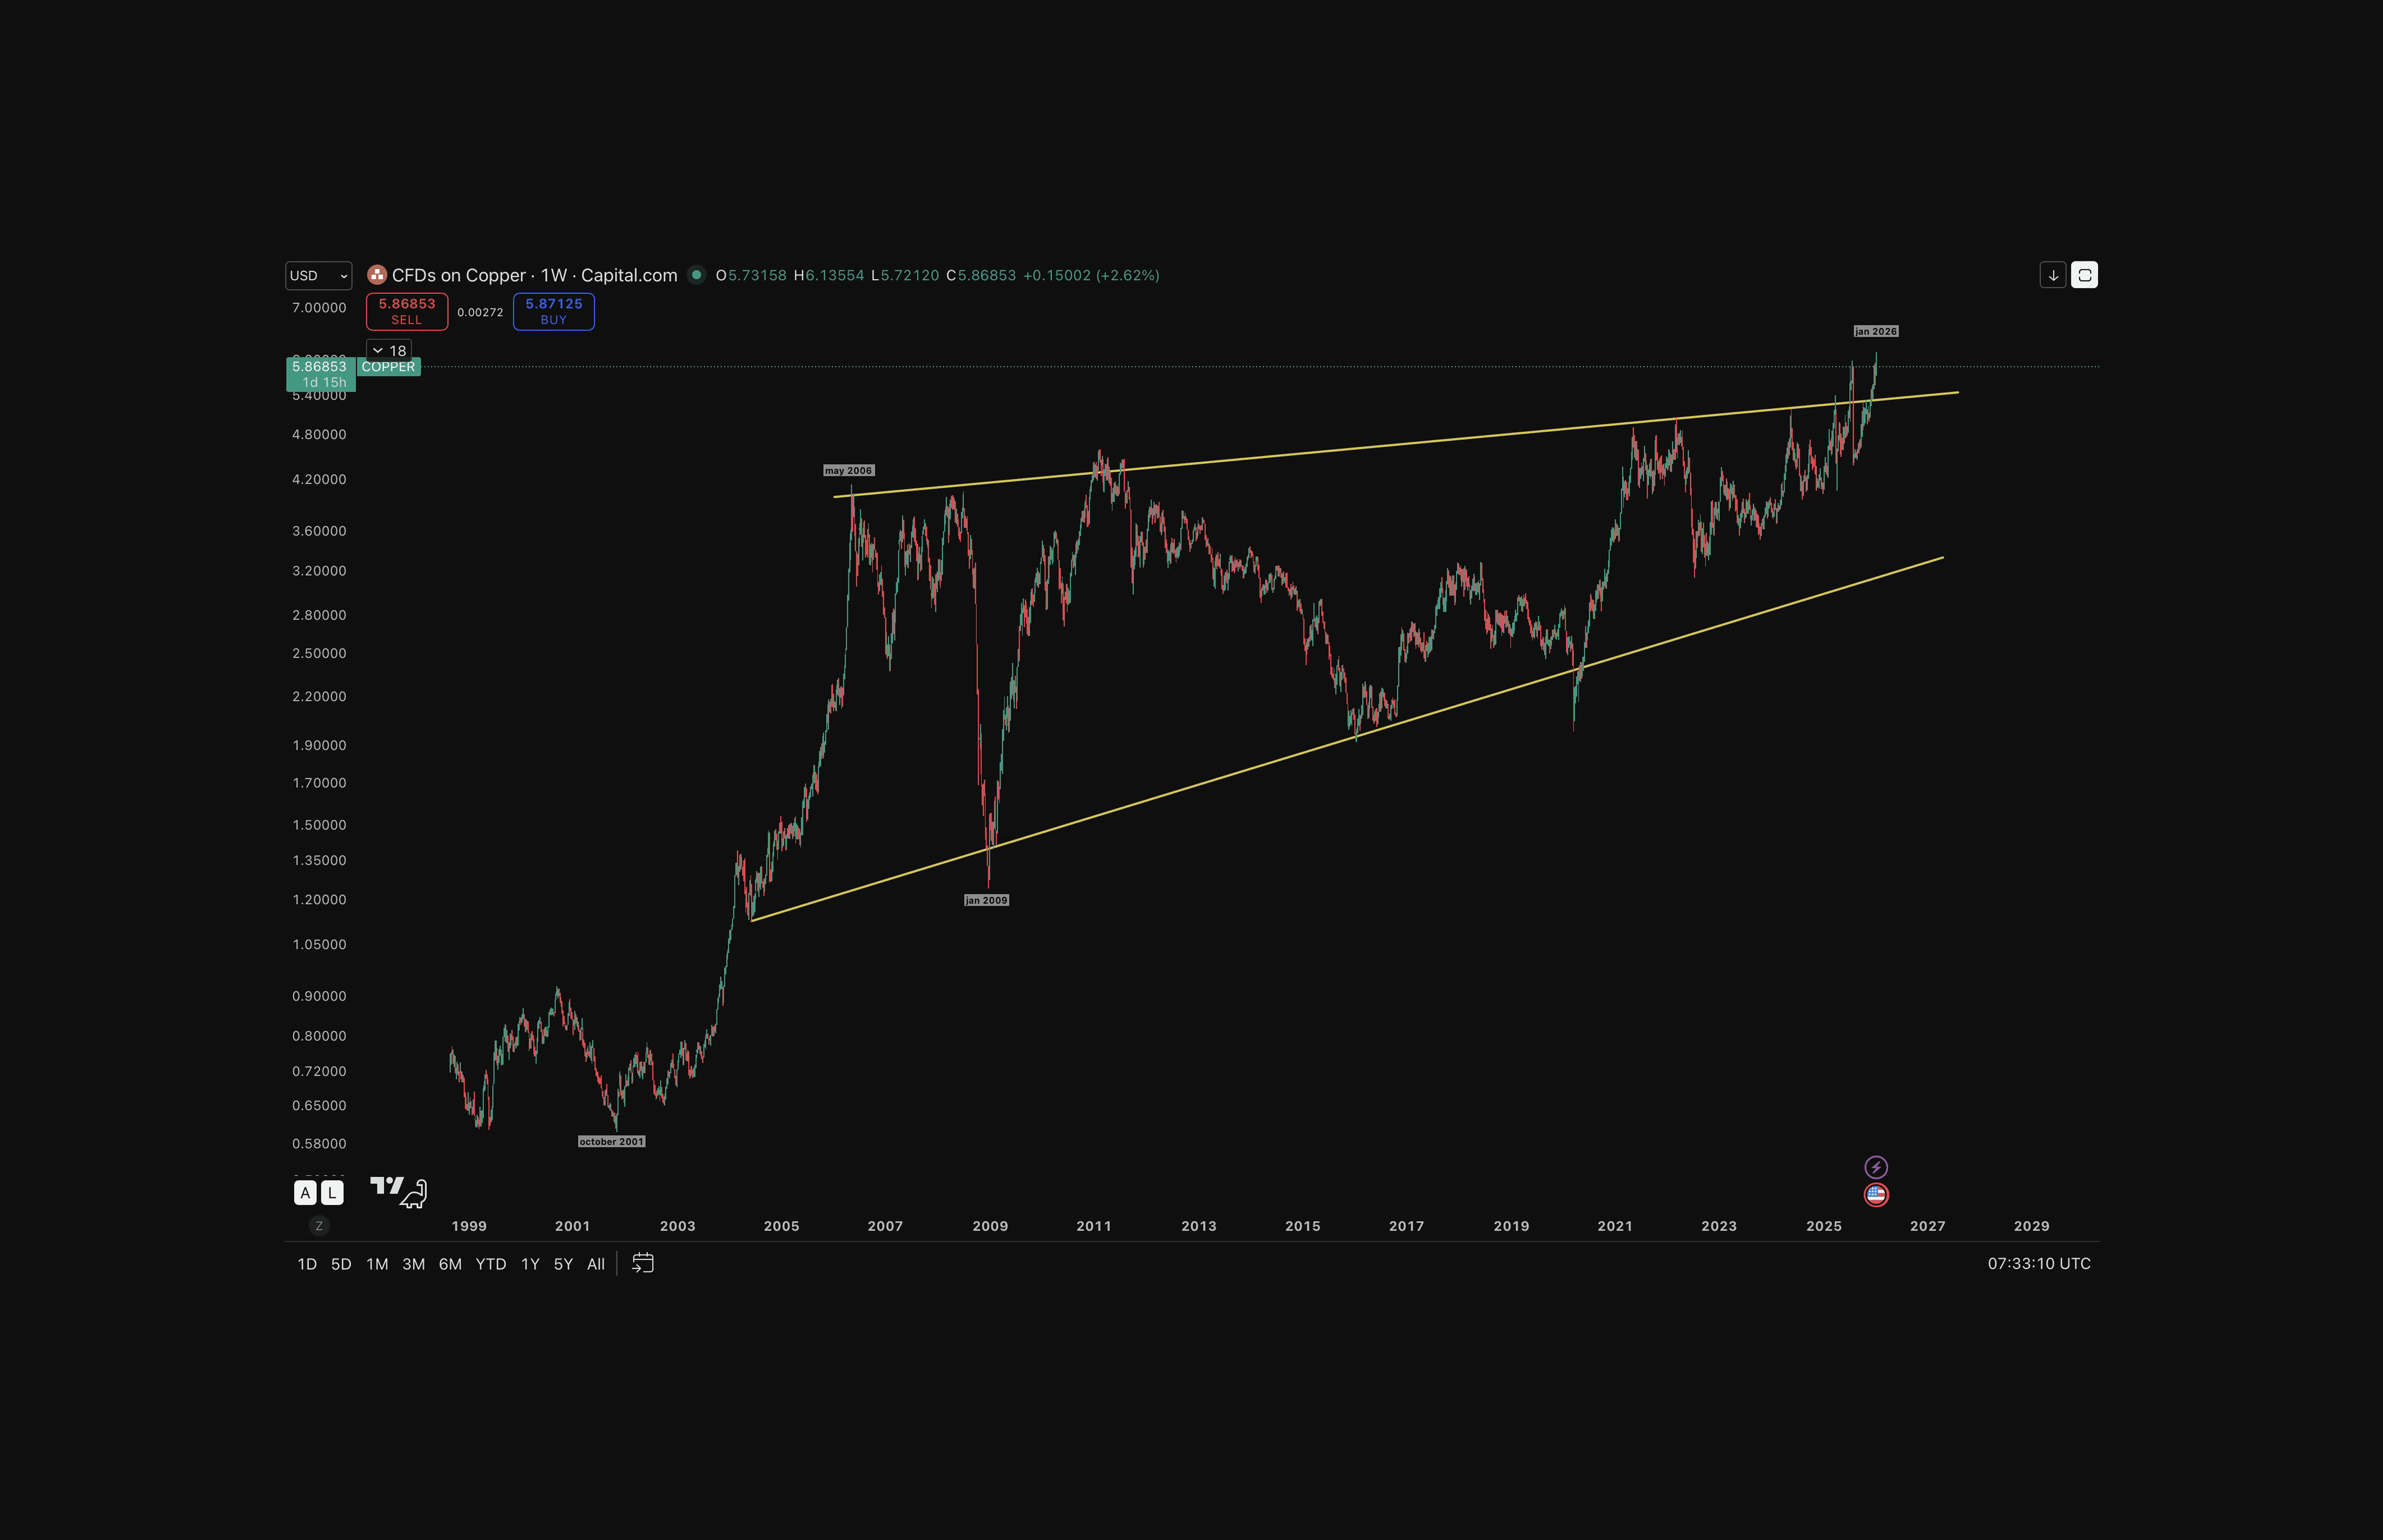Click the fullscreen frame icon at top right

(x=2084, y=275)
